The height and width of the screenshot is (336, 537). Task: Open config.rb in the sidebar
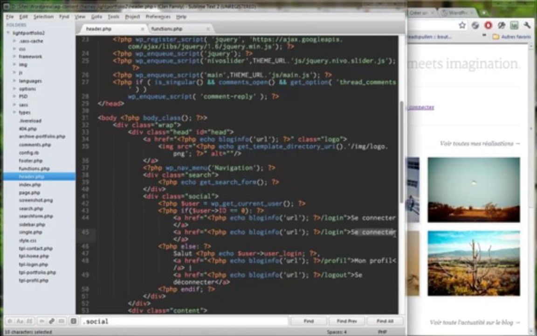(x=29, y=153)
